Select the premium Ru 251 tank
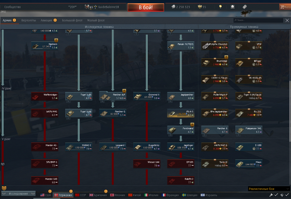Viewport: 291px width, 199px height. click(249, 113)
